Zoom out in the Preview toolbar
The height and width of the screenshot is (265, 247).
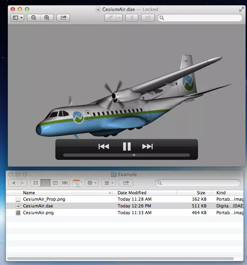(34, 18)
